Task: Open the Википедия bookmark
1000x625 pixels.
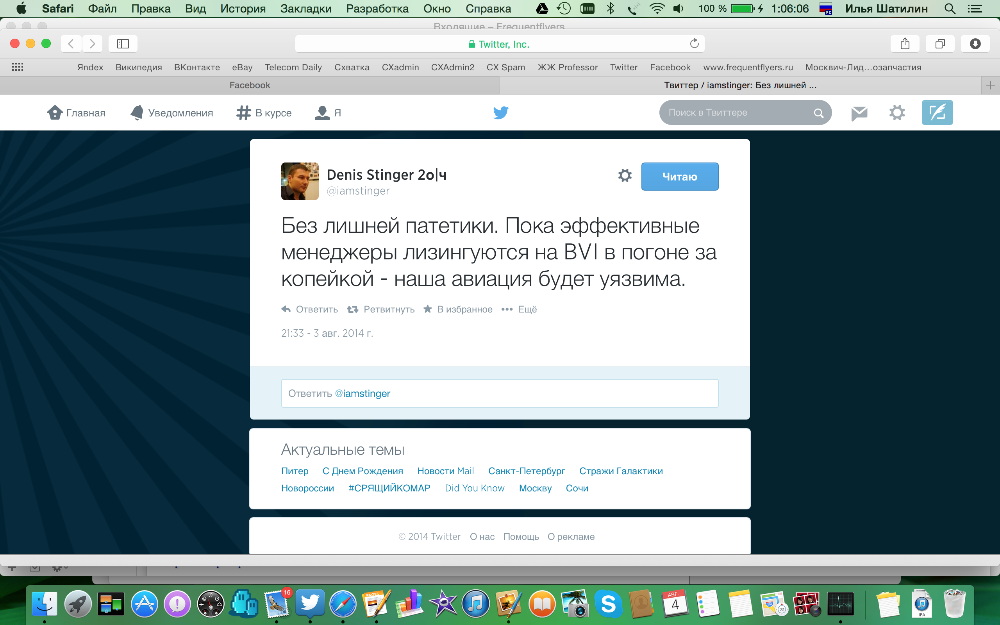Action: (139, 67)
